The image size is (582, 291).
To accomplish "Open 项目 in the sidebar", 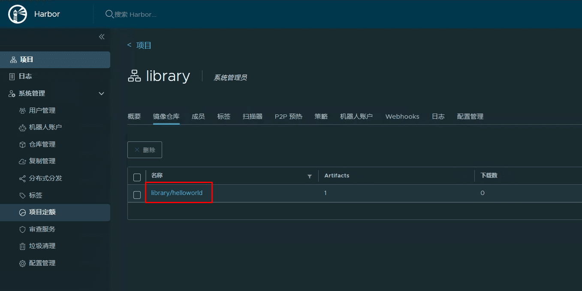I will (x=55, y=60).
